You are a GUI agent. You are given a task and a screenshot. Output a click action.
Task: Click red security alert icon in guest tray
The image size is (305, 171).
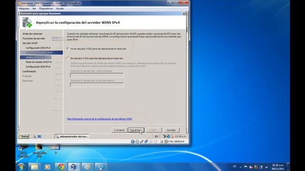click(172, 136)
